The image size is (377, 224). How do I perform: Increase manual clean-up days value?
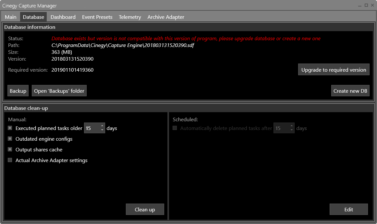pos(102,126)
